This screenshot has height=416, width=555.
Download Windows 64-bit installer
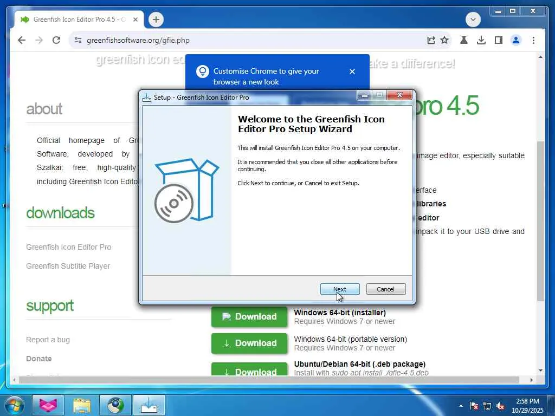(249, 316)
